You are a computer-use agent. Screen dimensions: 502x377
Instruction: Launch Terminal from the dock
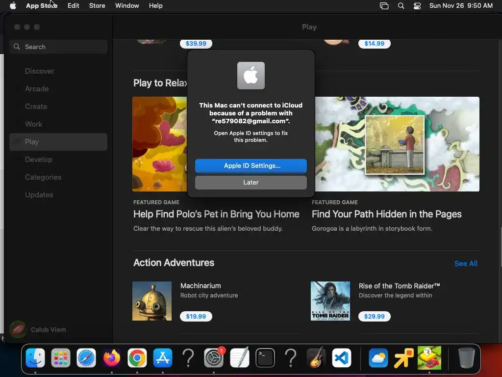point(265,358)
